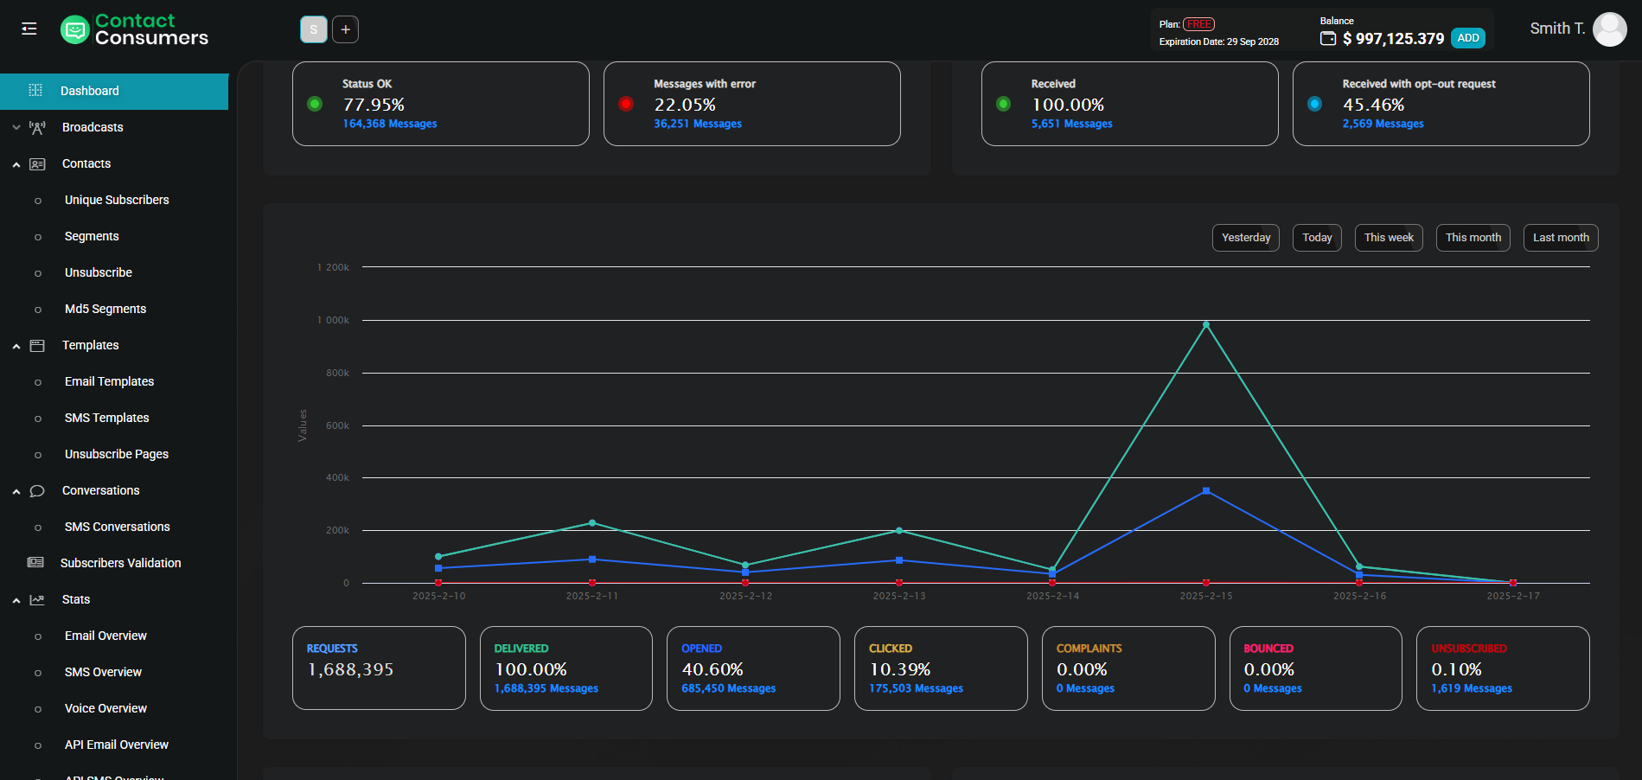Open Email Overview stats
This screenshot has height=780, width=1642.
pos(105,636)
